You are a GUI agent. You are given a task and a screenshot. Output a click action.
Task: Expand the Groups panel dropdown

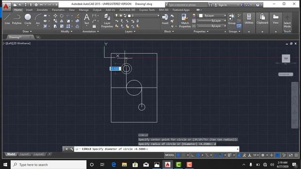(x=234, y=31)
